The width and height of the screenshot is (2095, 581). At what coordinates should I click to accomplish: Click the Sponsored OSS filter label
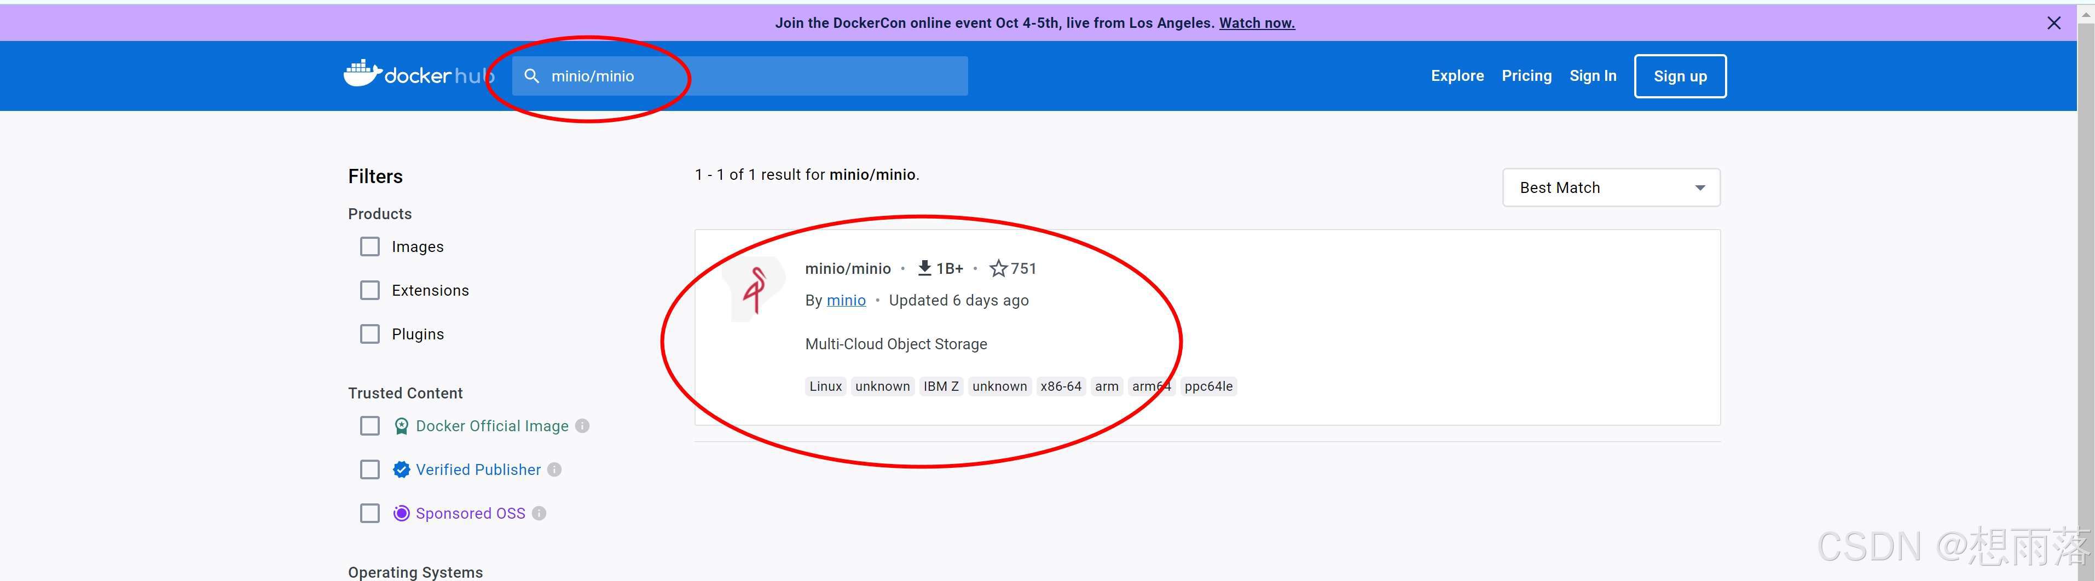[470, 514]
